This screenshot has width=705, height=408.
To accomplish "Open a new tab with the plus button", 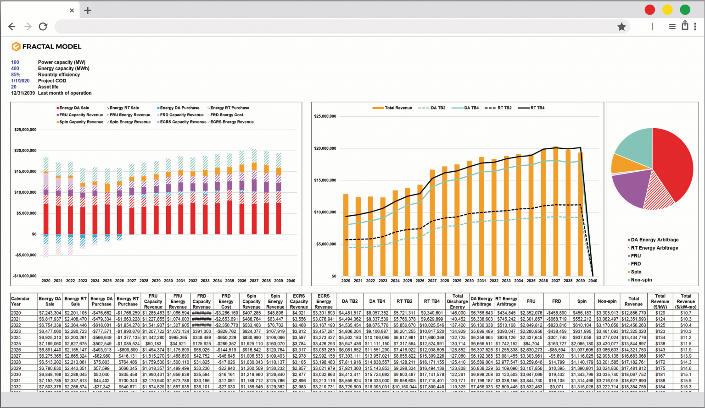I will tap(88, 10).
